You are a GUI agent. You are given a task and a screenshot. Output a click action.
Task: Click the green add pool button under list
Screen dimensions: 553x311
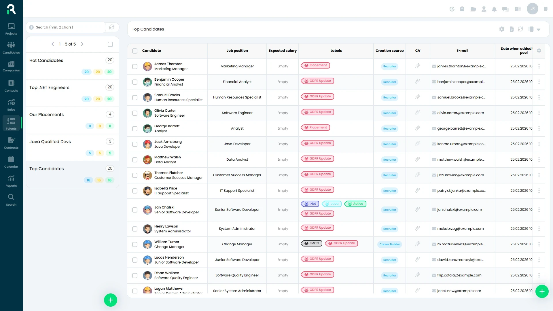[x=111, y=300]
